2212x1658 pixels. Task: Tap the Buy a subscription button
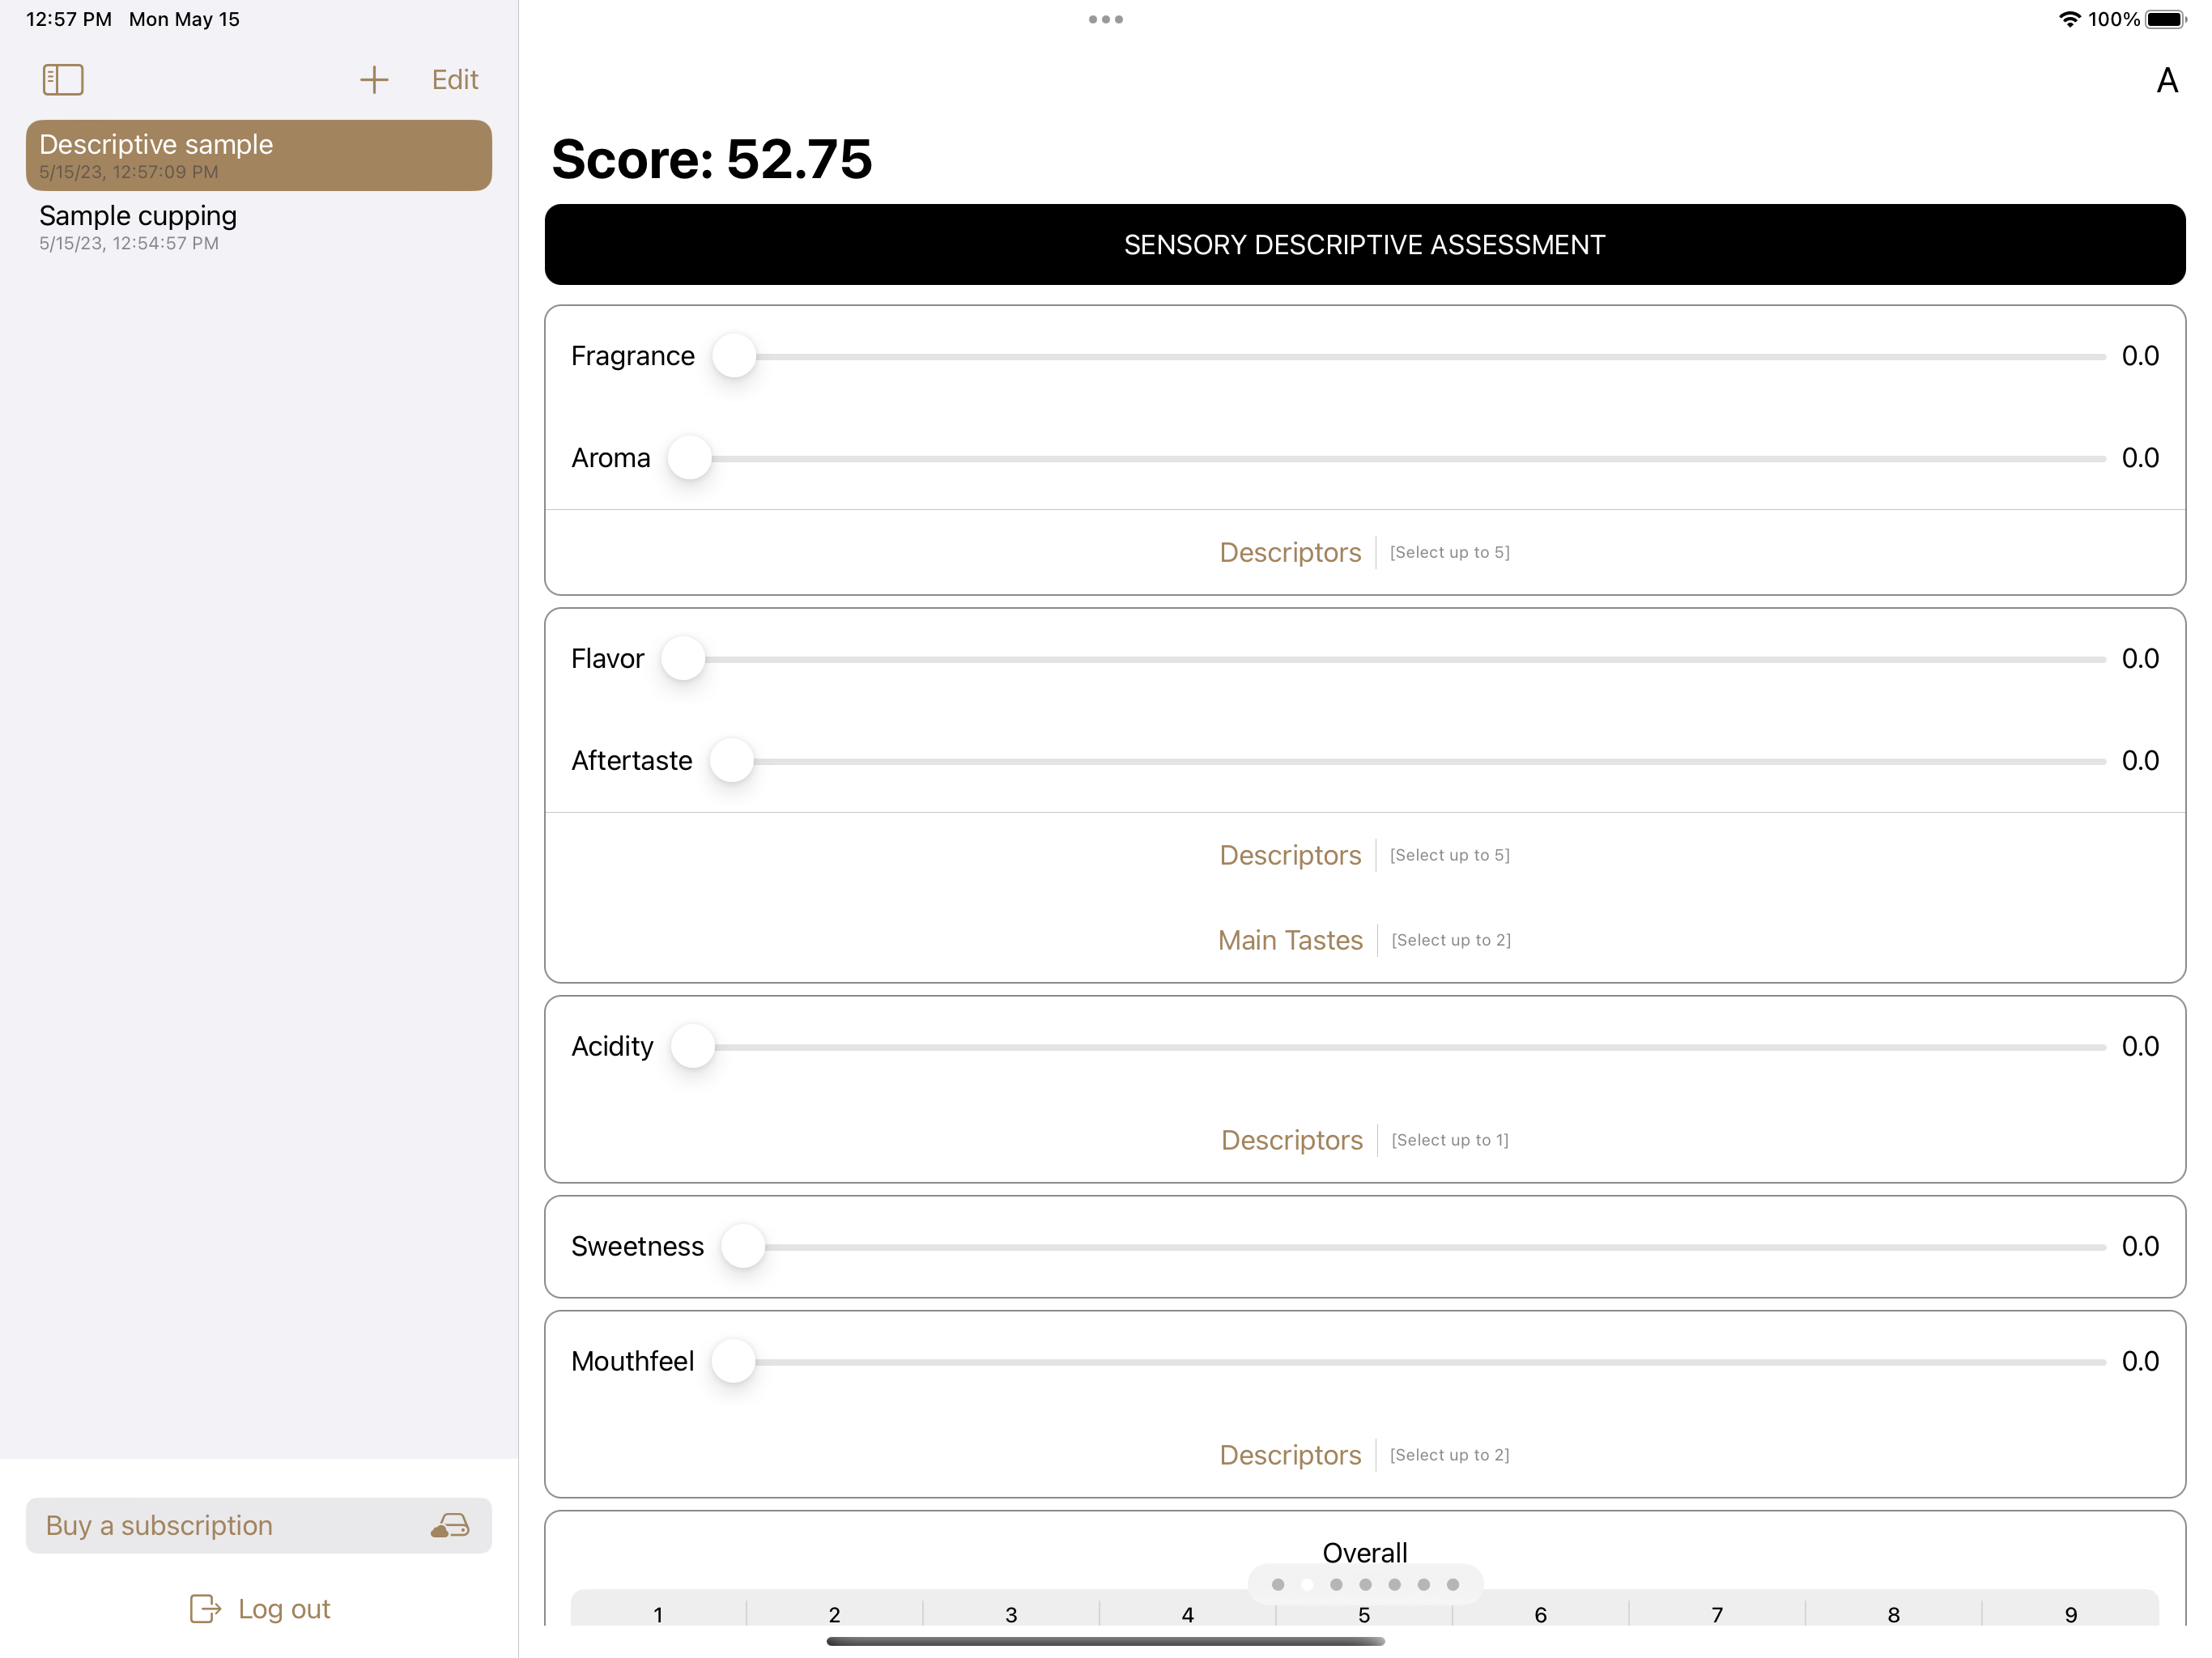tap(259, 1525)
